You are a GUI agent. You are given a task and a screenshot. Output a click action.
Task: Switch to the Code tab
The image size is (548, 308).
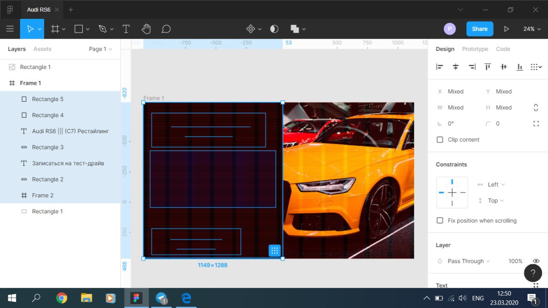pyautogui.click(x=503, y=49)
